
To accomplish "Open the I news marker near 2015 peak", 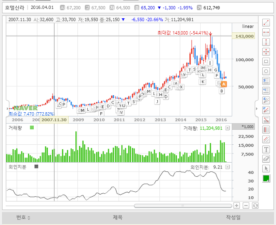I will click(210, 63).
